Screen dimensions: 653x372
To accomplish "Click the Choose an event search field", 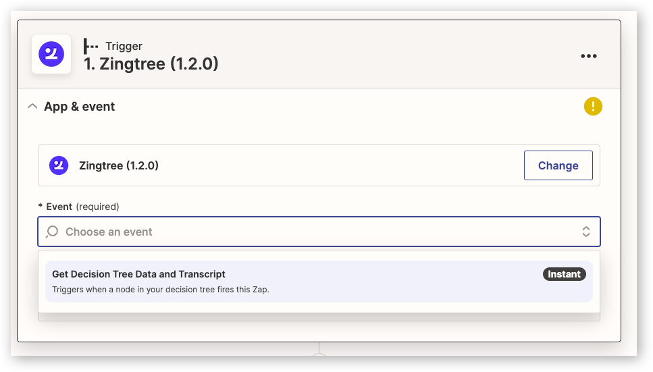I will [319, 232].
